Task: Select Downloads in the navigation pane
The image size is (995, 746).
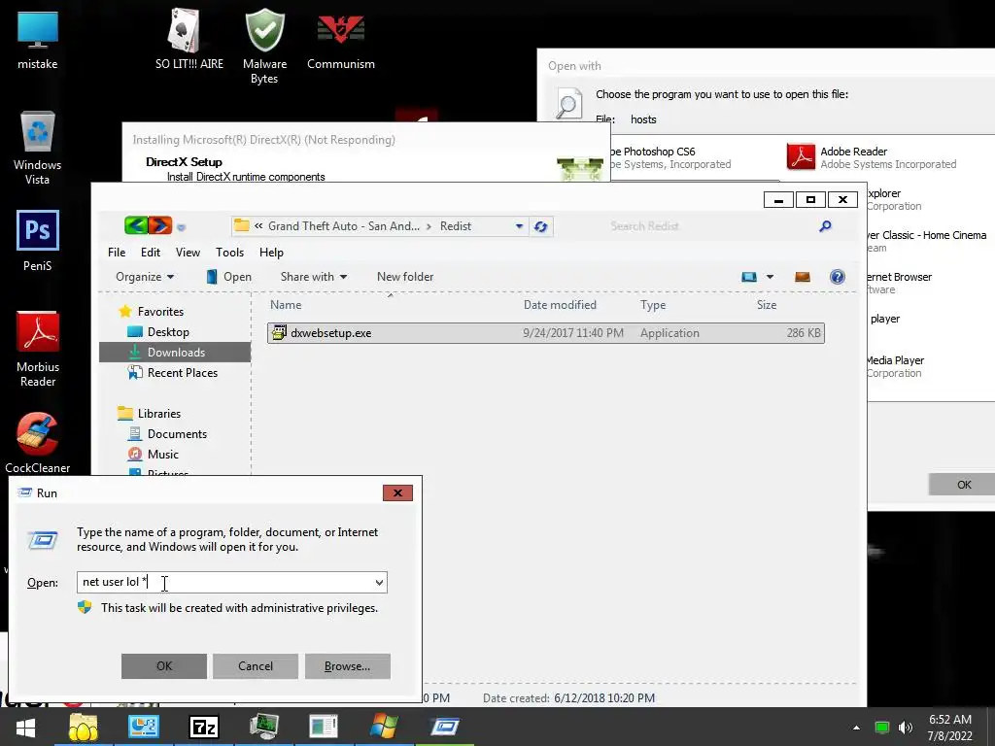Action: tap(175, 352)
